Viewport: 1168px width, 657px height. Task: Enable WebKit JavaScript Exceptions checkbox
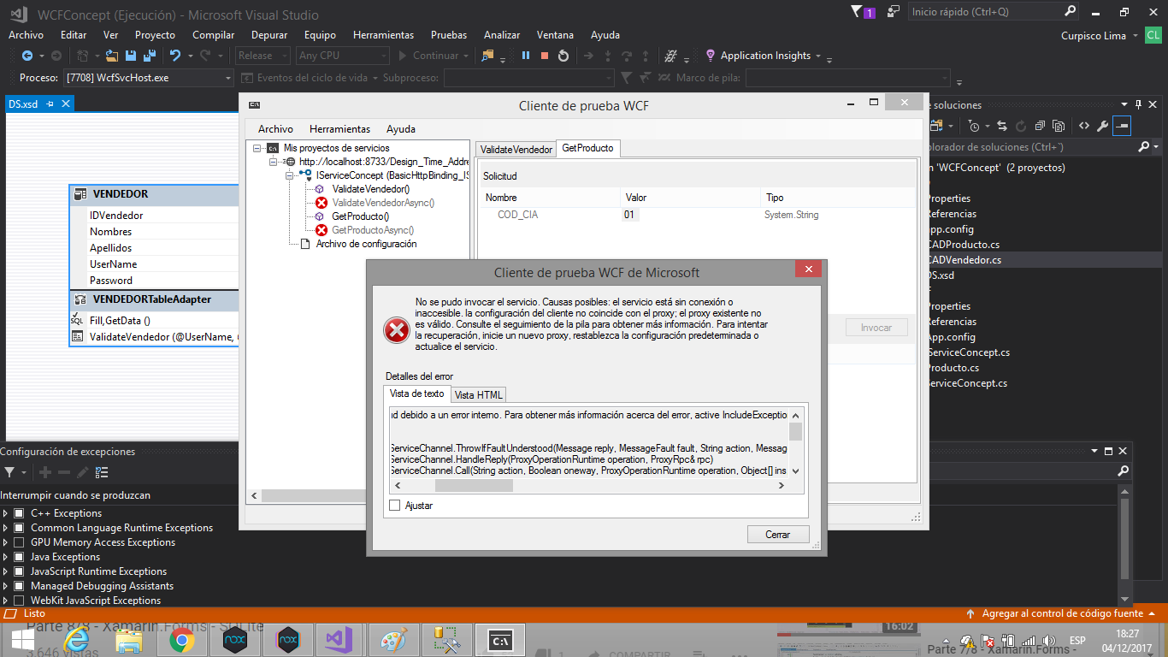(19, 601)
